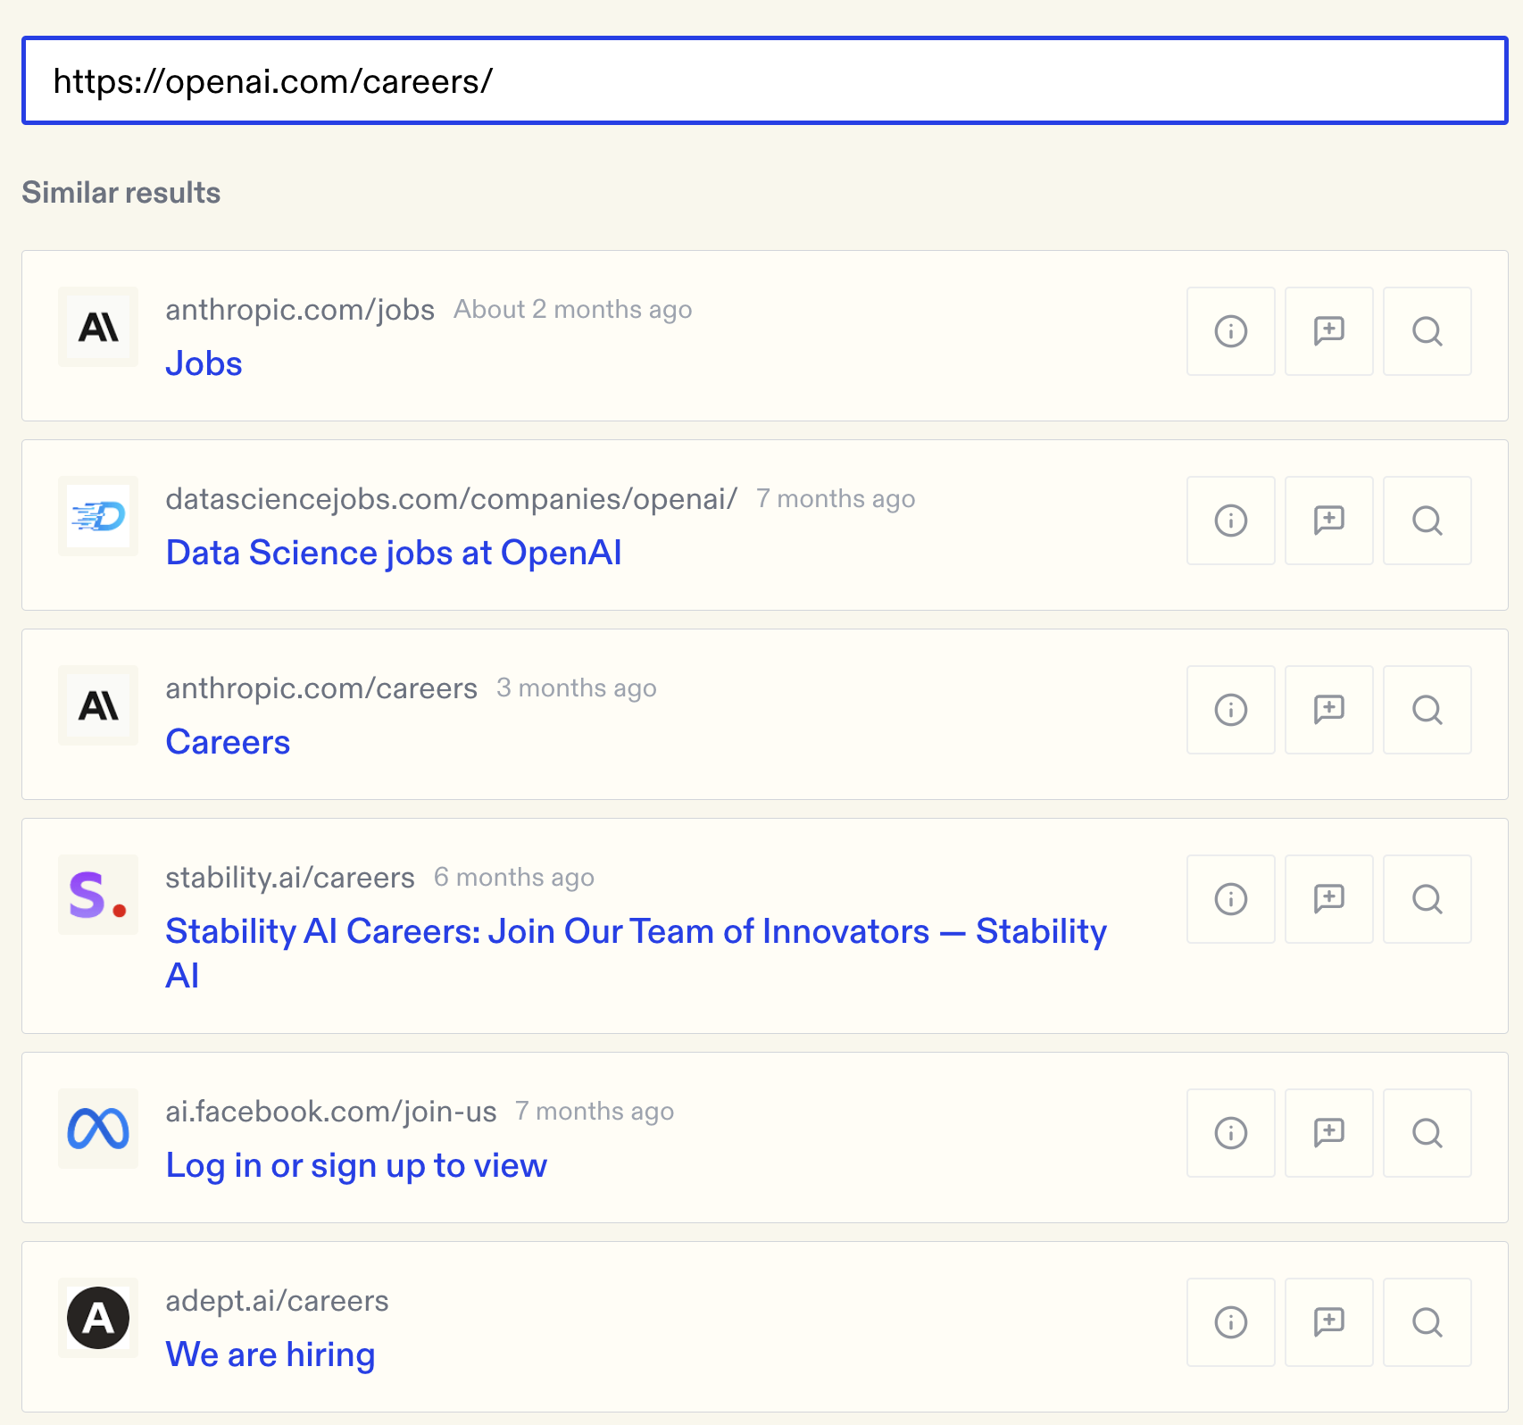Click comment-plus icon on stability.ai/careers row
The width and height of the screenshot is (1523, 1425).
tap(1328, 899)
